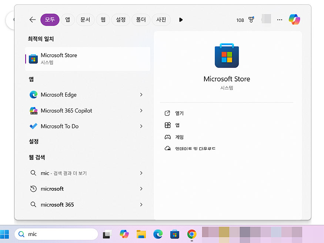Open the microsoft 365 web suggestion

(x=88, y=205)
